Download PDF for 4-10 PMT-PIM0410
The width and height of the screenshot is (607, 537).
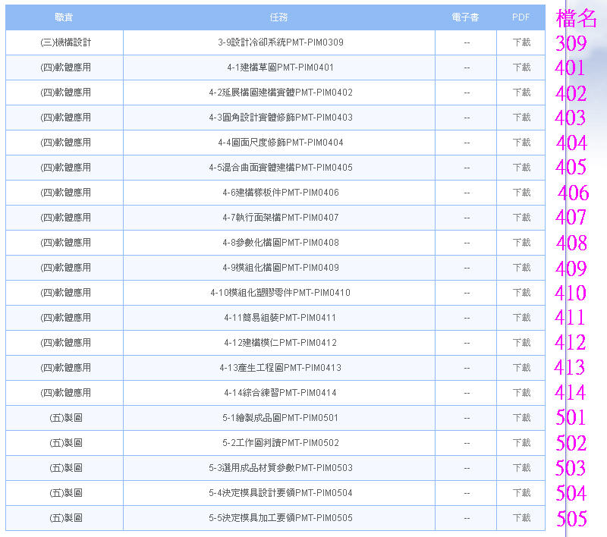coord(521,293)
